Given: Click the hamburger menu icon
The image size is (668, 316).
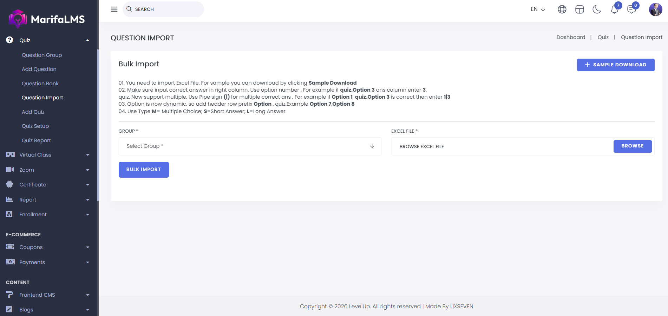Looking at the screenshot, I should click(x=114, y=9).
